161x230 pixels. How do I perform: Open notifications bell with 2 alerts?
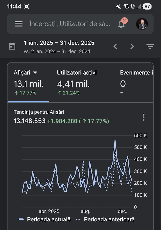(121, 24)
